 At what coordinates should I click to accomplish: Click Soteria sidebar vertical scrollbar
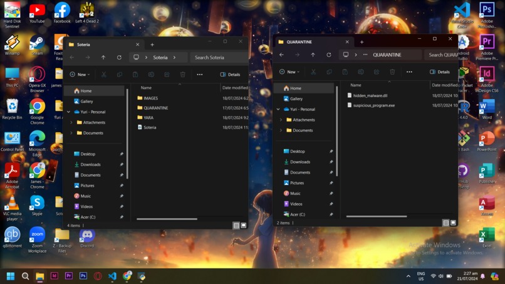tap(127, 134)
